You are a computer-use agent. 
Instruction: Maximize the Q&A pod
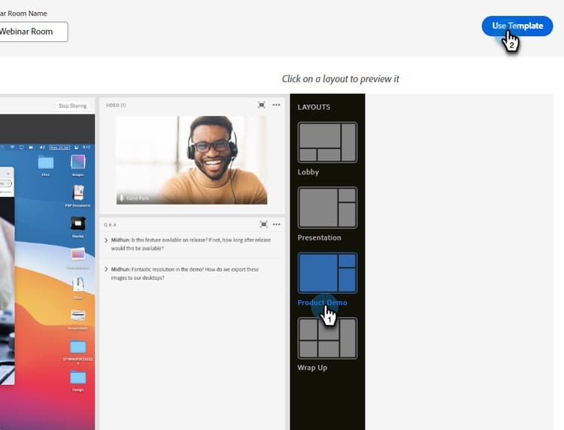(264, 224)
